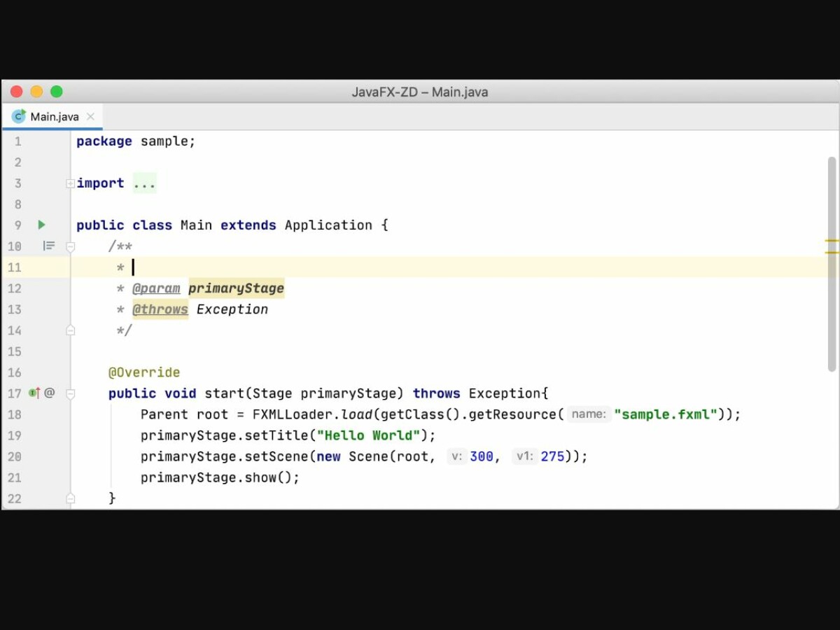Click the Java class icon on Main.java tab
This screenshot has width=840, height=630.
19,116
